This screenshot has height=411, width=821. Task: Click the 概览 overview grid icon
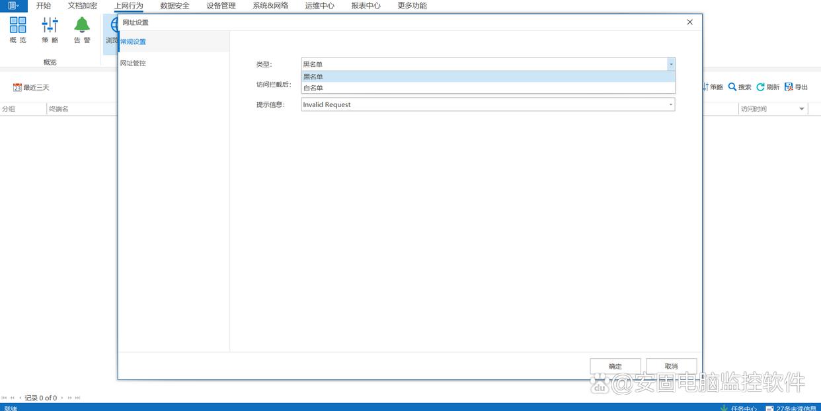point(18,25)
